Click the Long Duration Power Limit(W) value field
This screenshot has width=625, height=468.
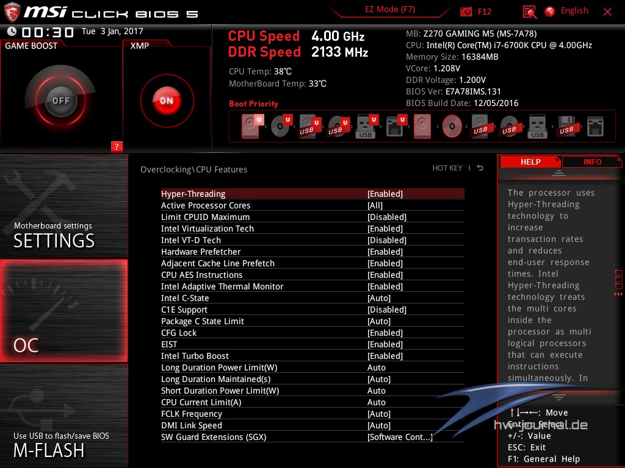tap(377, 367)
